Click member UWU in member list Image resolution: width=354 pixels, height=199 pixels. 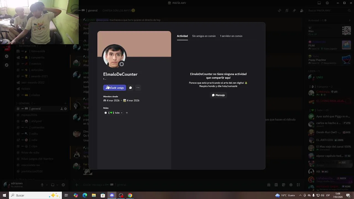point(330,77)
